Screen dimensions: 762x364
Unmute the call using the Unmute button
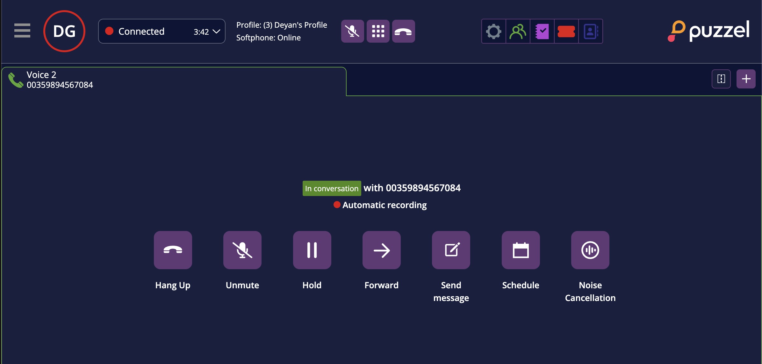tap(242, 250)
